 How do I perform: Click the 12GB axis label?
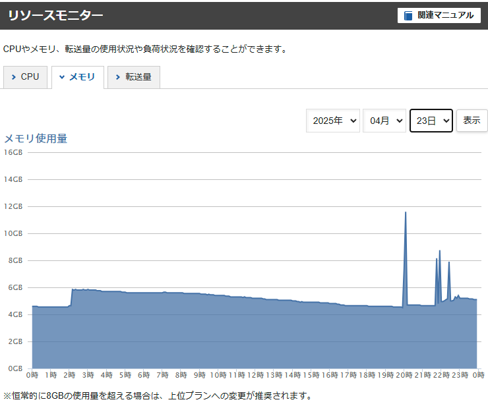coord(13,206)
